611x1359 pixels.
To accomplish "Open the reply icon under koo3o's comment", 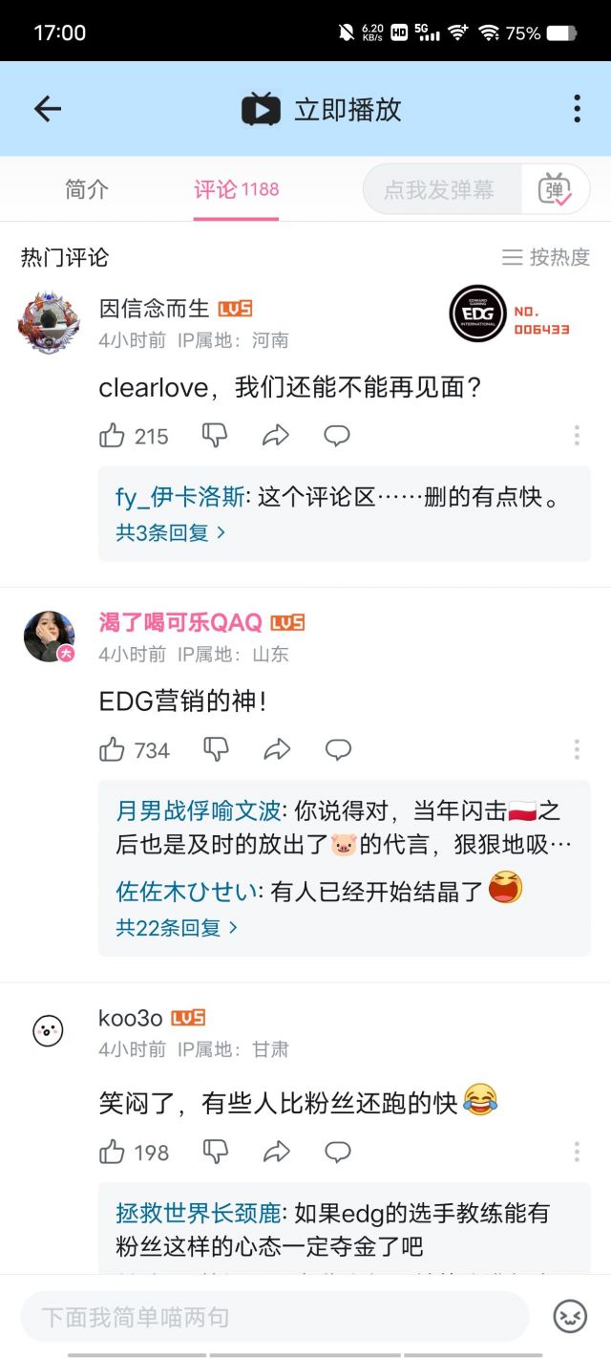I will [338, 1152].
